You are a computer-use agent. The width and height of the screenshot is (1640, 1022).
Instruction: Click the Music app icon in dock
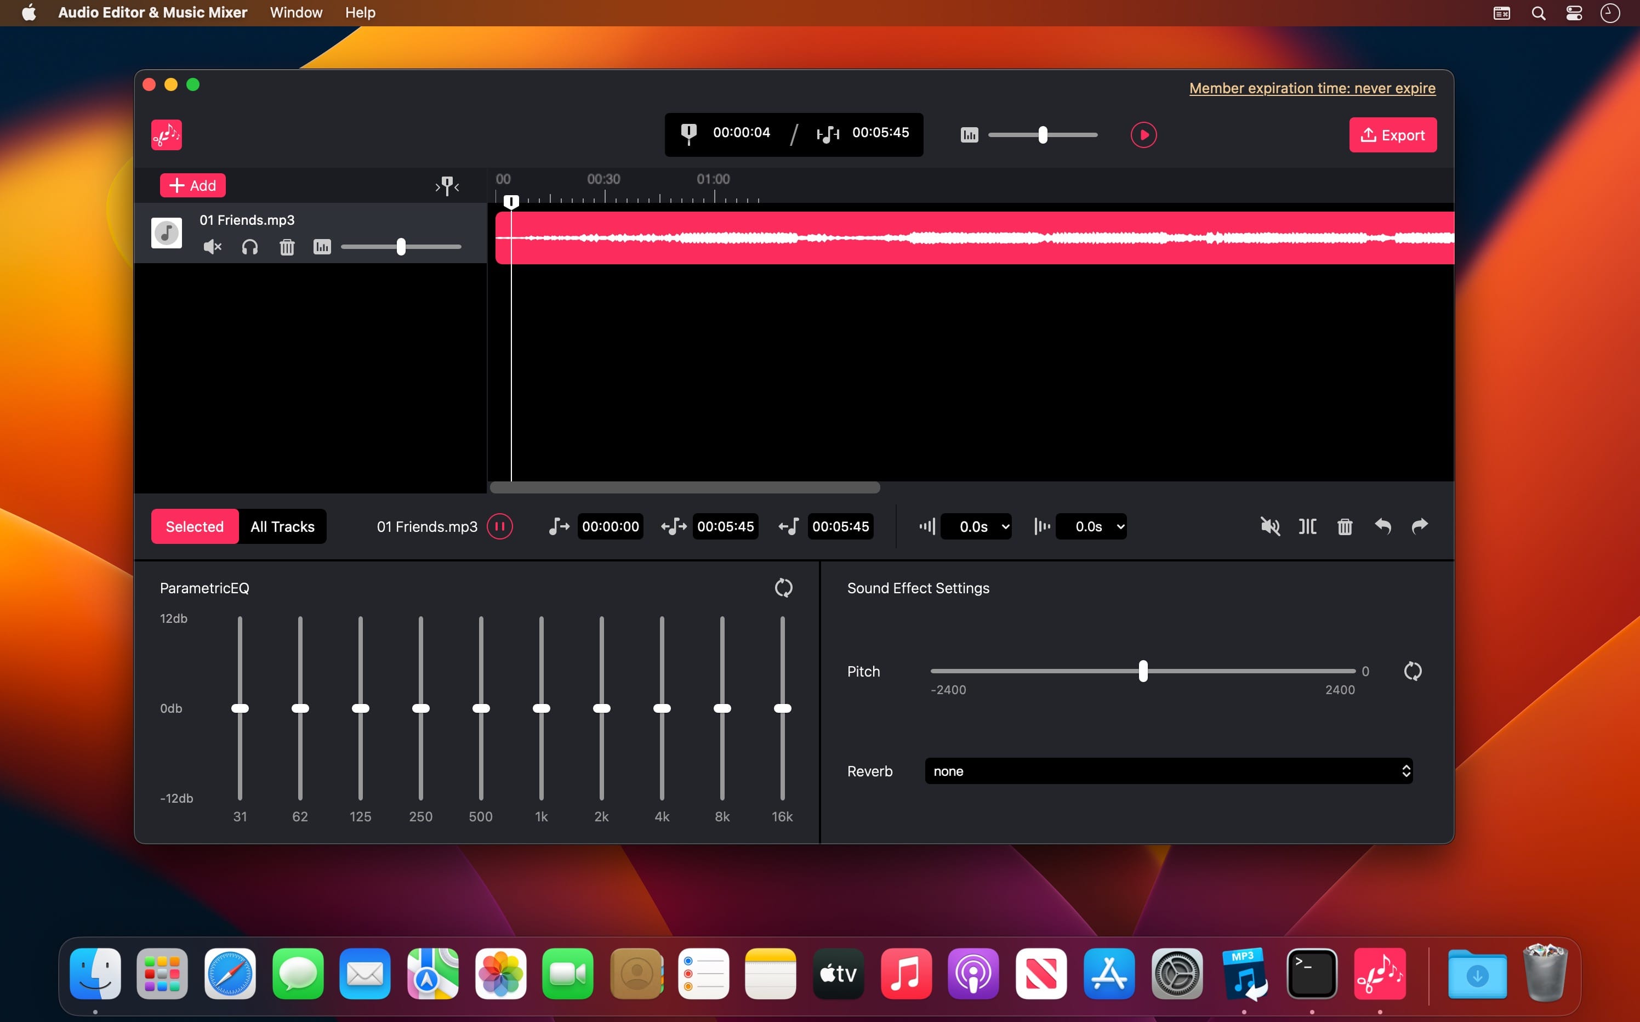(905, 975)
